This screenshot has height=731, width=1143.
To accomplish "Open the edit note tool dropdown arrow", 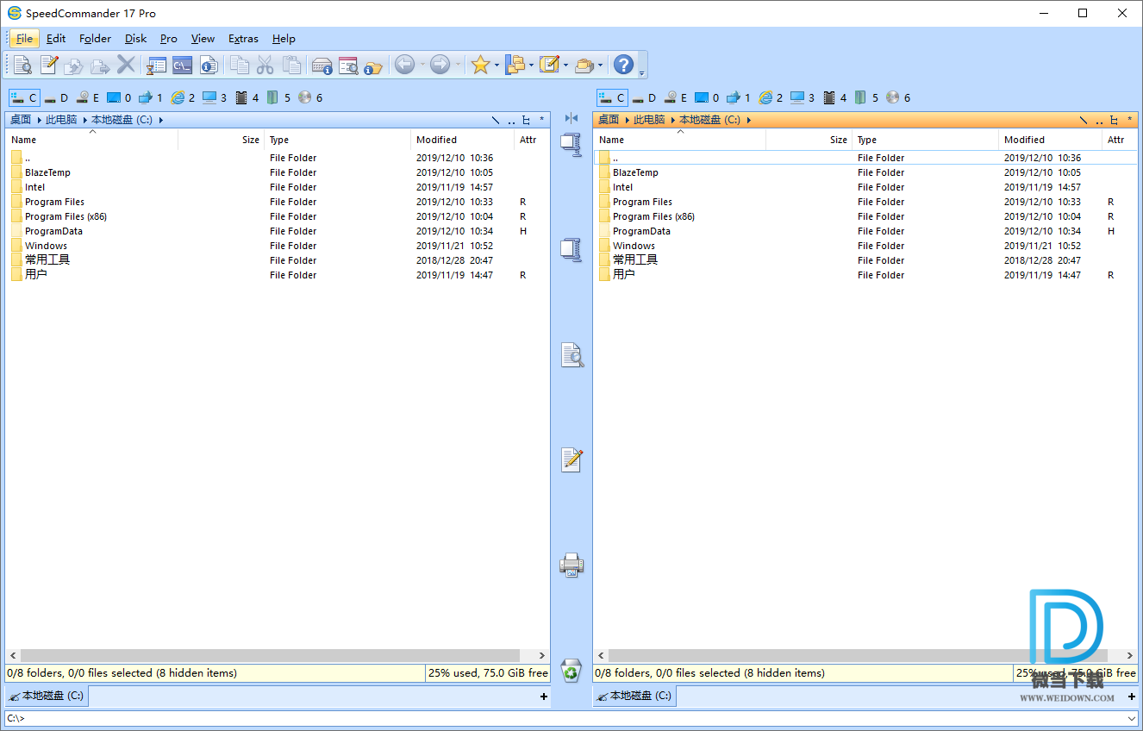I will point(565,66).
